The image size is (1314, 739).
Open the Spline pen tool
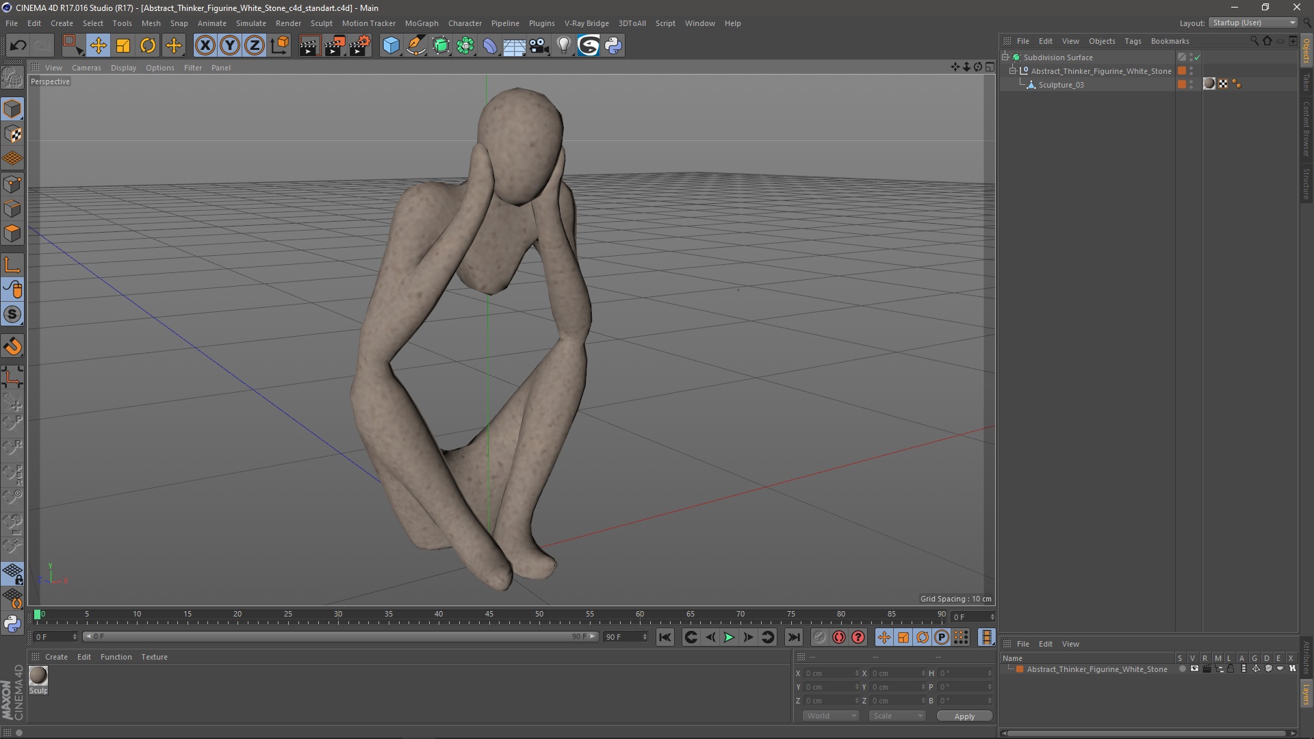point(416,46)
